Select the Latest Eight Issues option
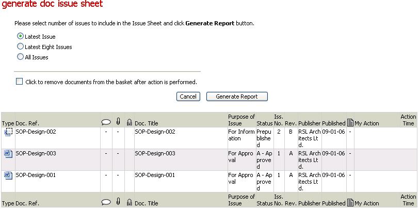Viewport: 419px width, 209px height. pyautogui.click(x=20, y=46)
